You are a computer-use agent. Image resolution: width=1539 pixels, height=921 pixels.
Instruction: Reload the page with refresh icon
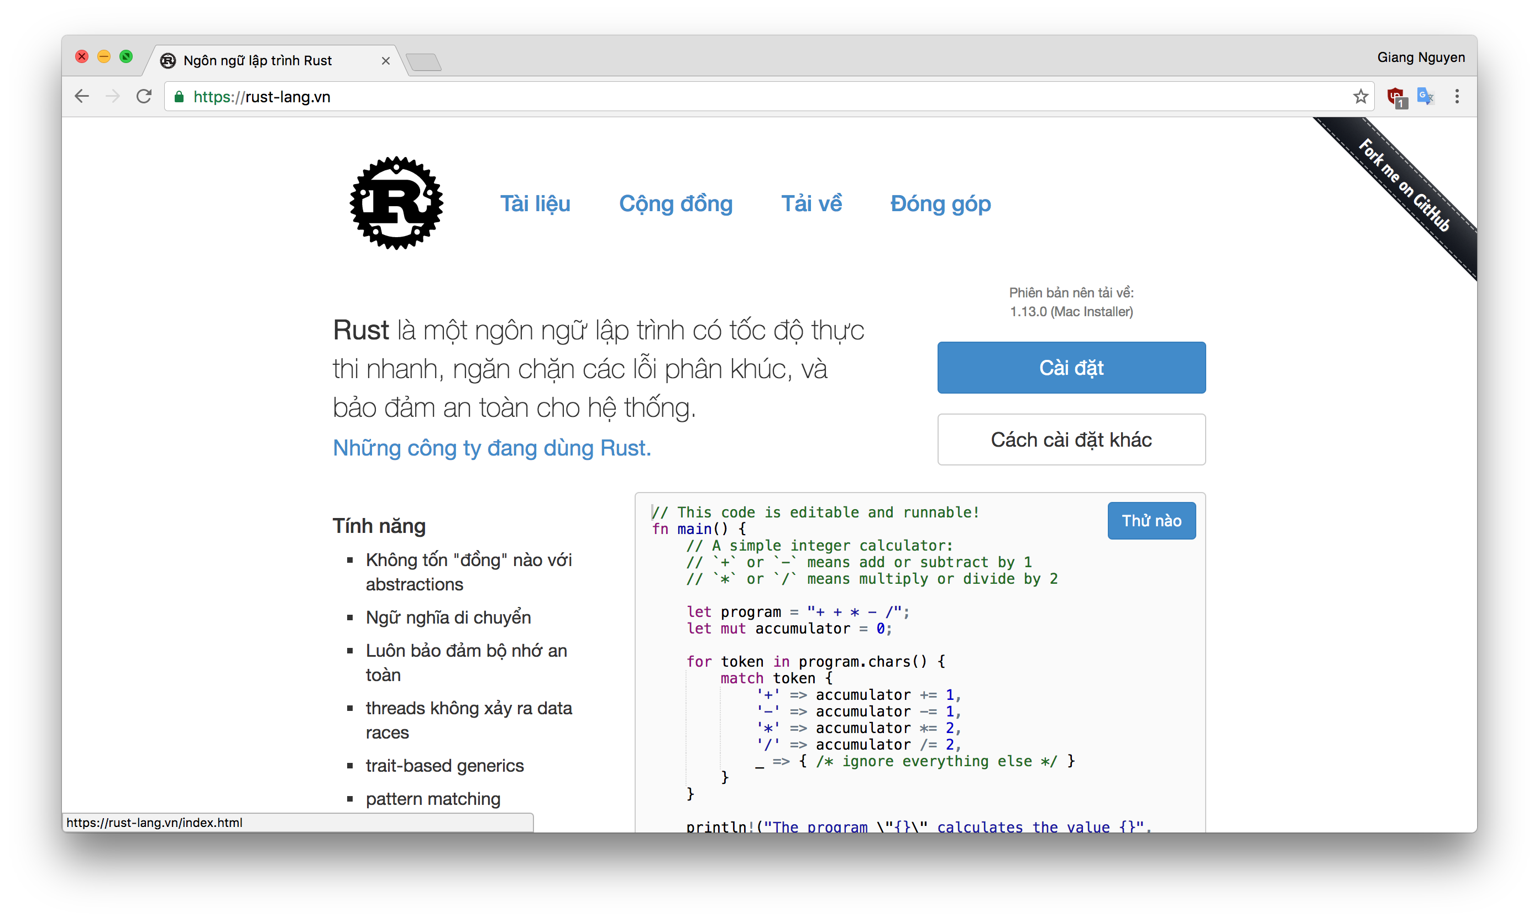coord(144,96)
